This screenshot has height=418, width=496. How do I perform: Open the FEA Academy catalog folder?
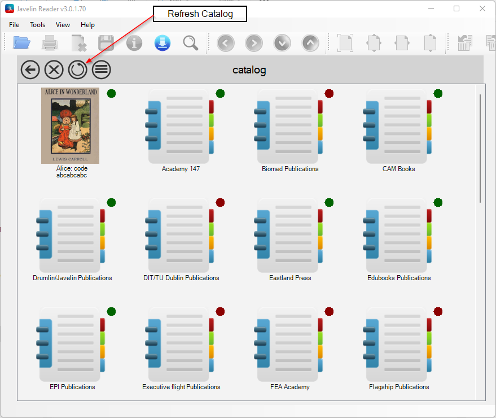click(289, 344)
